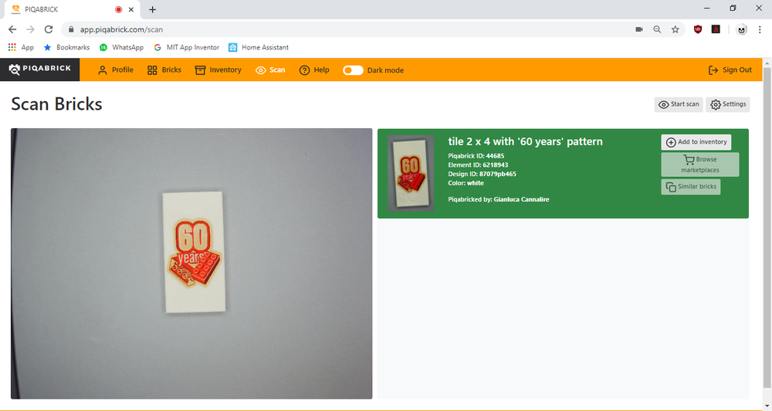Click the browser back arrow
The width and height of the screenshot is (772, 411).
[x=12, y=29]
